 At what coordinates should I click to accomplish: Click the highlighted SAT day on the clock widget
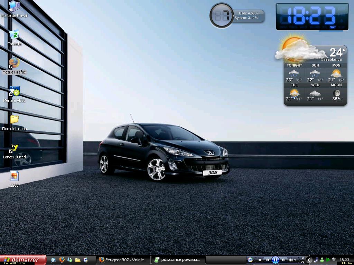click(333, 27)
